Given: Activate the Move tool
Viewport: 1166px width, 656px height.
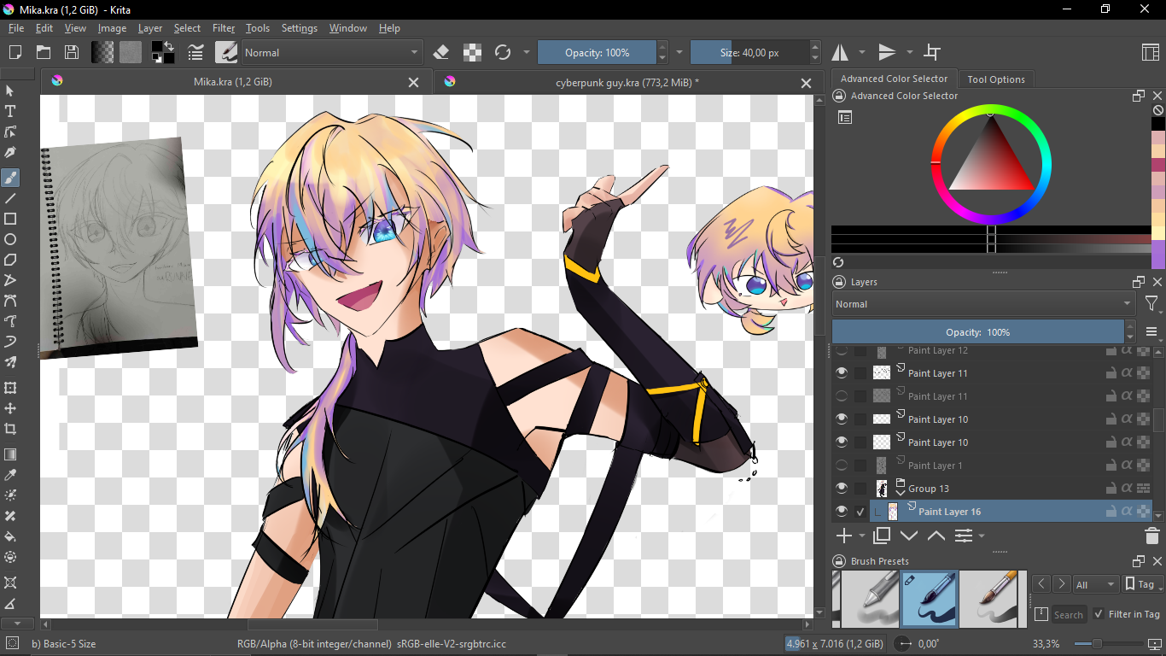Looking at the screenshot, I should point(10,409).
